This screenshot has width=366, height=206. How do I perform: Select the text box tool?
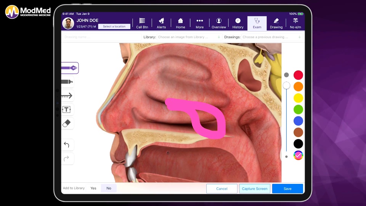point(67,109)
